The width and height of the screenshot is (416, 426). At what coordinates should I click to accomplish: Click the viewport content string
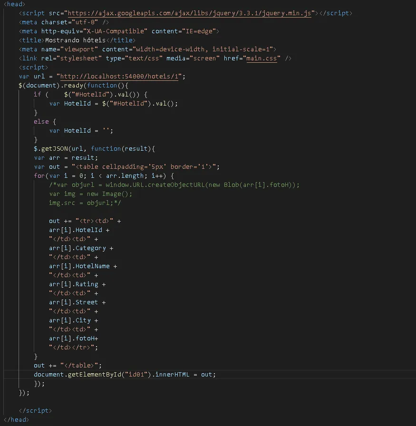tap(203, 49)
